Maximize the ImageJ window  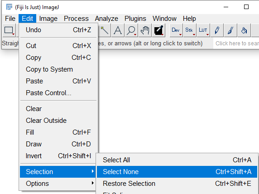(x=246, y=7)
